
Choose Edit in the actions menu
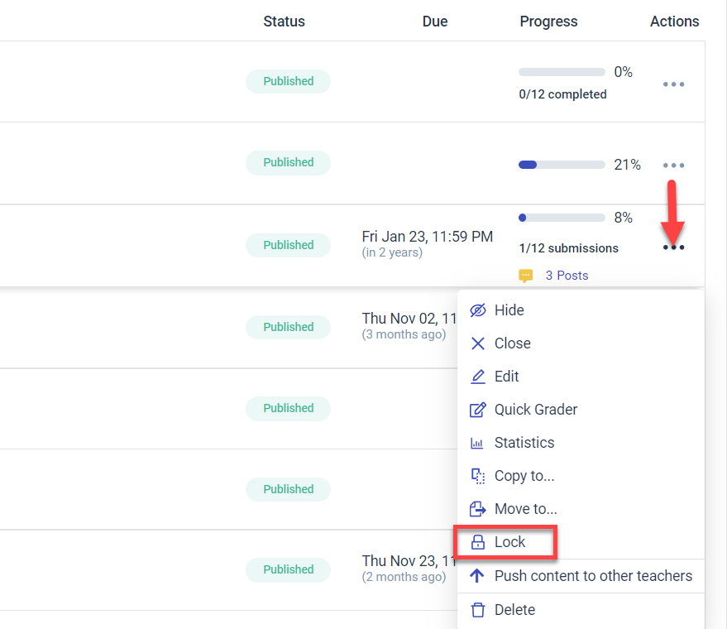tap(581, 377)
